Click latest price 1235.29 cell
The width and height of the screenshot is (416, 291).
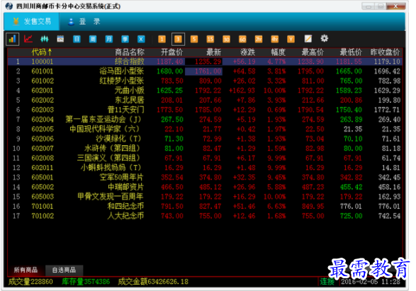tap(204, 62)
